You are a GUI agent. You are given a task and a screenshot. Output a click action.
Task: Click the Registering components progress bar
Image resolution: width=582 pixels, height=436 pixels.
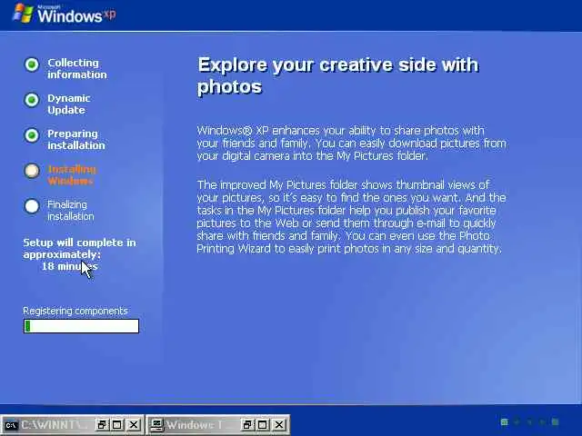(81, 326)
